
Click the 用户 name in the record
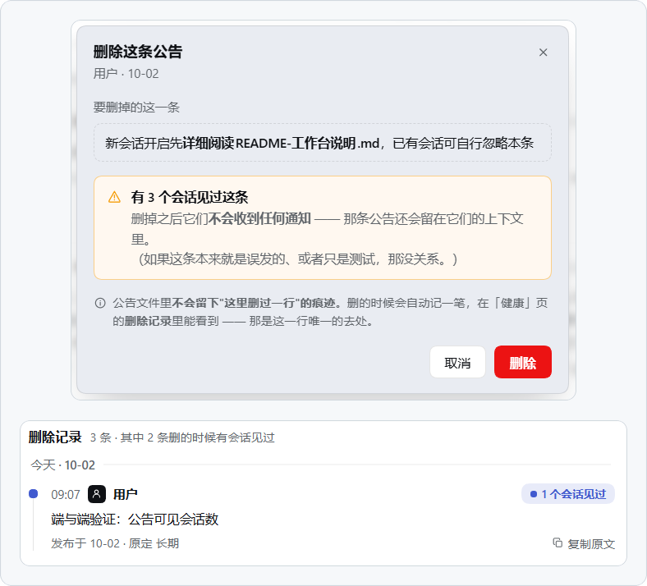pos(126,494)
